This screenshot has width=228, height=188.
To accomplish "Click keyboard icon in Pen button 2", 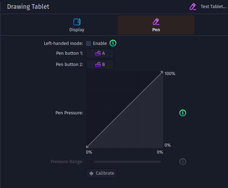I will tap(98, 65).
